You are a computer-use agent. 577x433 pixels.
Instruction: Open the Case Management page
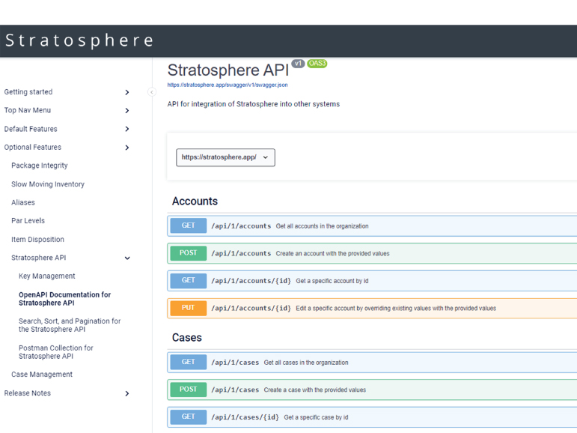coord(41,375)
